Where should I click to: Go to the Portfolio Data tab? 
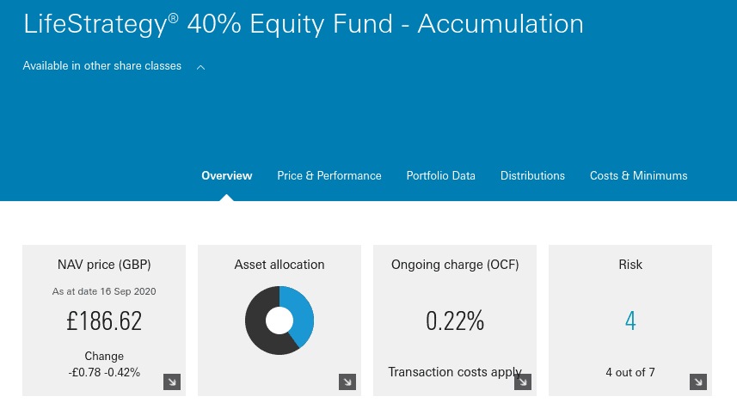440,175
